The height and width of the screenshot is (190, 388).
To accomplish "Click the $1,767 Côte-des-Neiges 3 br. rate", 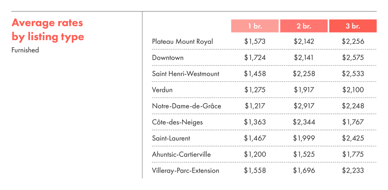I will (353, 122).
